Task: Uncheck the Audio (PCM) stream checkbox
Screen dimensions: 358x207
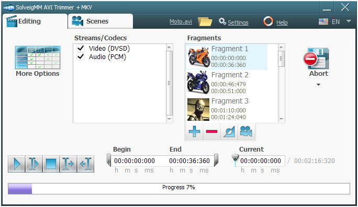Action: point(81,56)
